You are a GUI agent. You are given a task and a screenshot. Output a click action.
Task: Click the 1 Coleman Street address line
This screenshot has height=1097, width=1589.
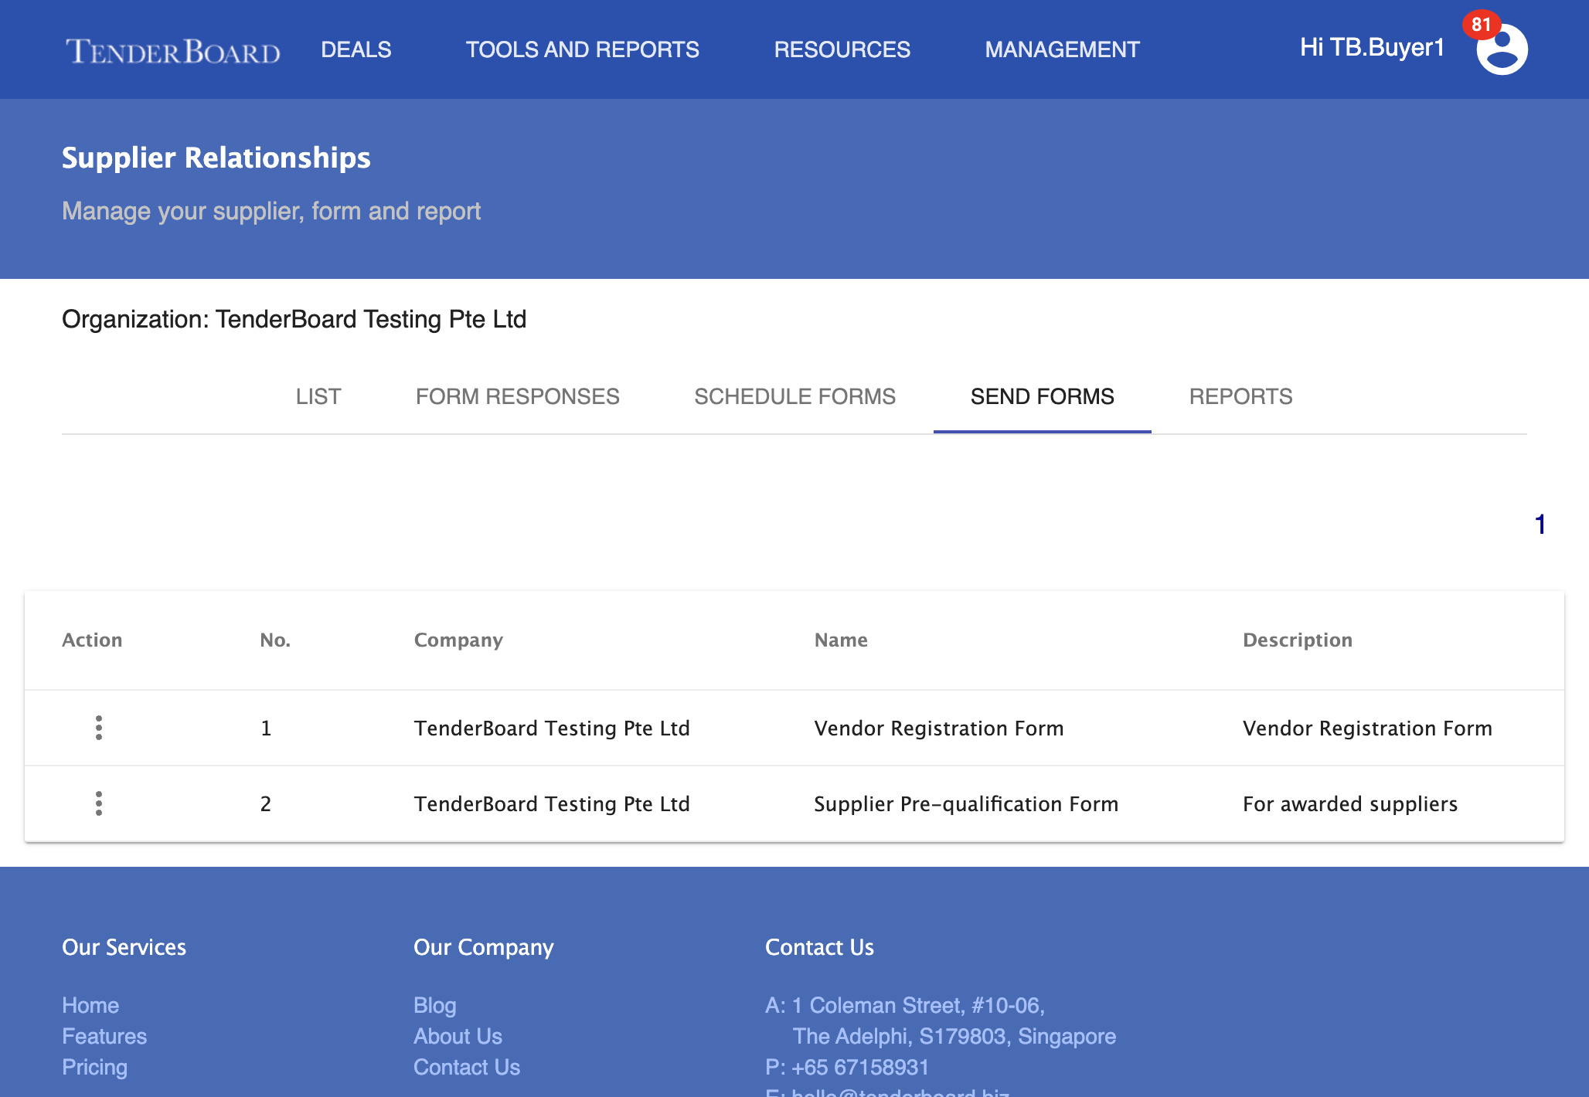click(x=905, y=1005)
